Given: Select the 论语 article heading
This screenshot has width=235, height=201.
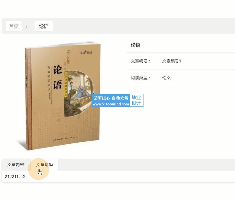Looking at the screenshot, I should (x=136, y=45).
